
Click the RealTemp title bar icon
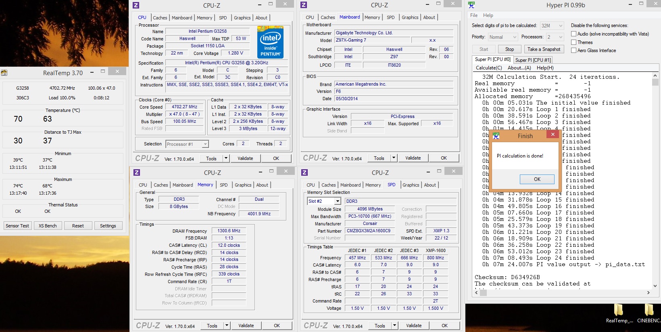coord(4,73)
